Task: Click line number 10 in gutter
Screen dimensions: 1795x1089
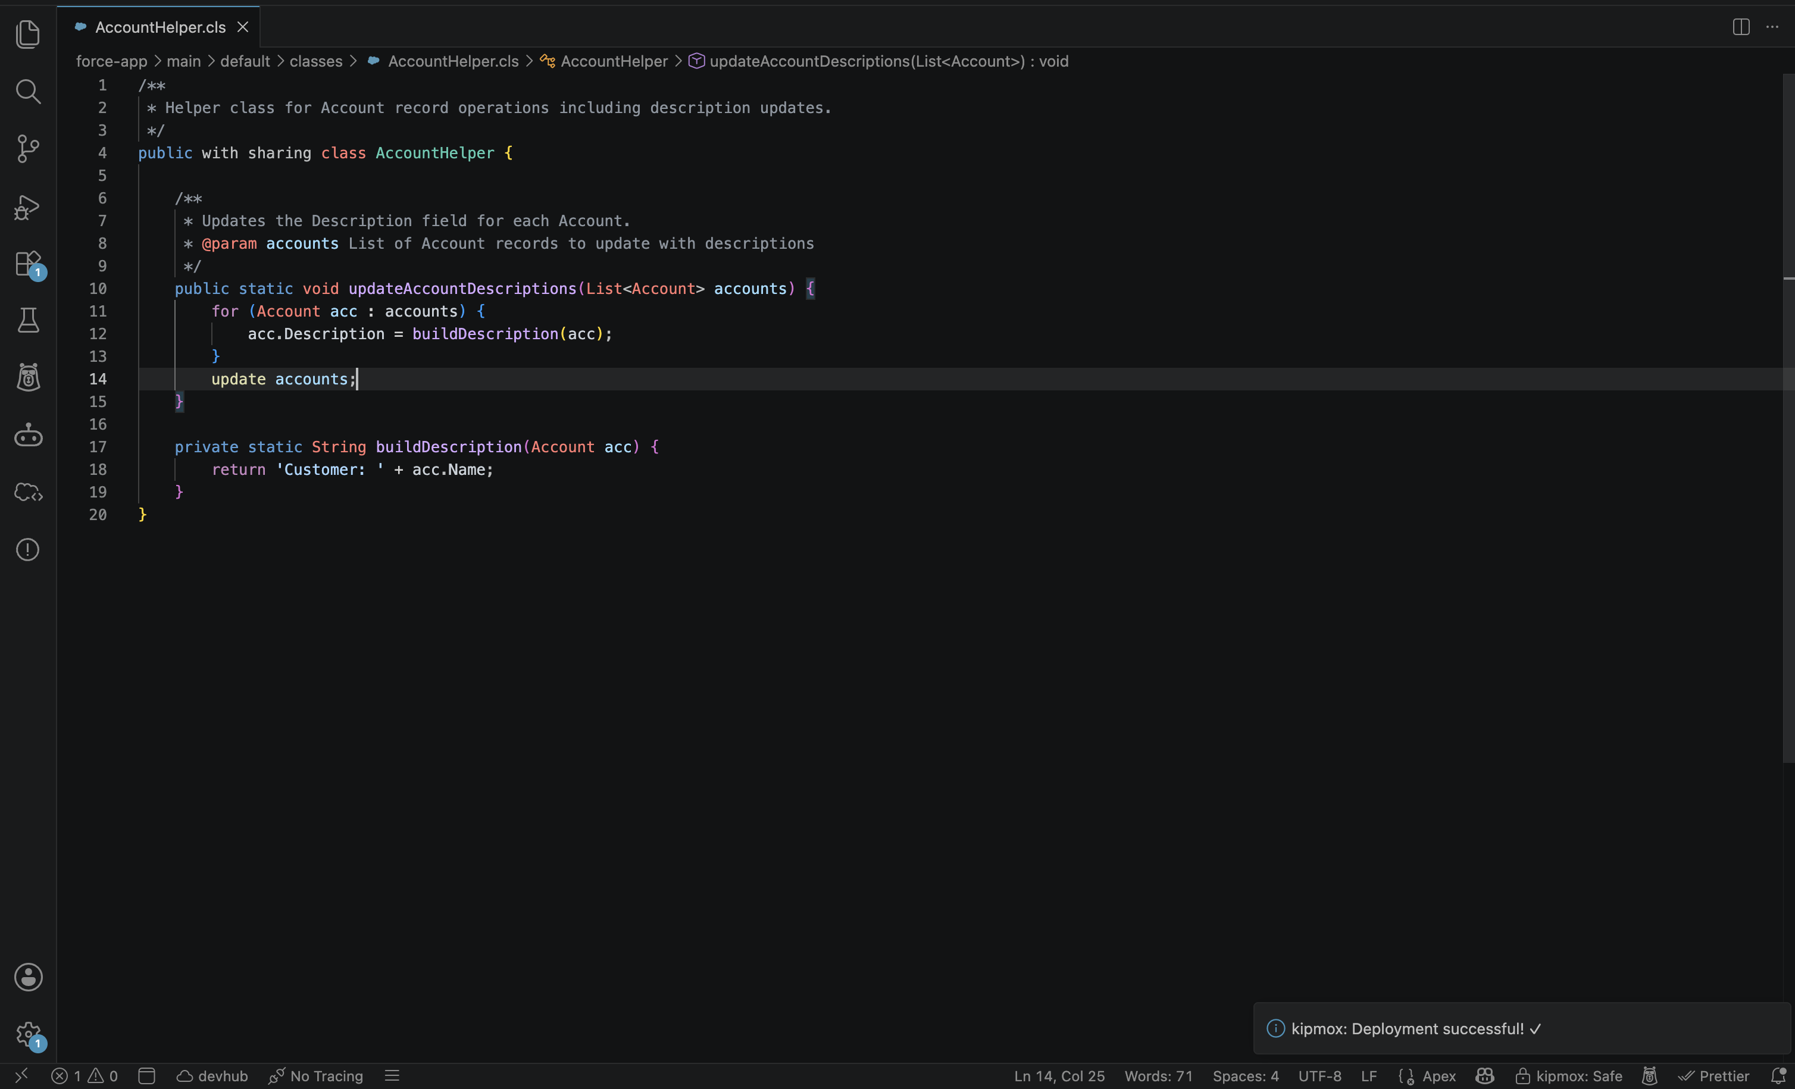Action: tap(98, 289)
